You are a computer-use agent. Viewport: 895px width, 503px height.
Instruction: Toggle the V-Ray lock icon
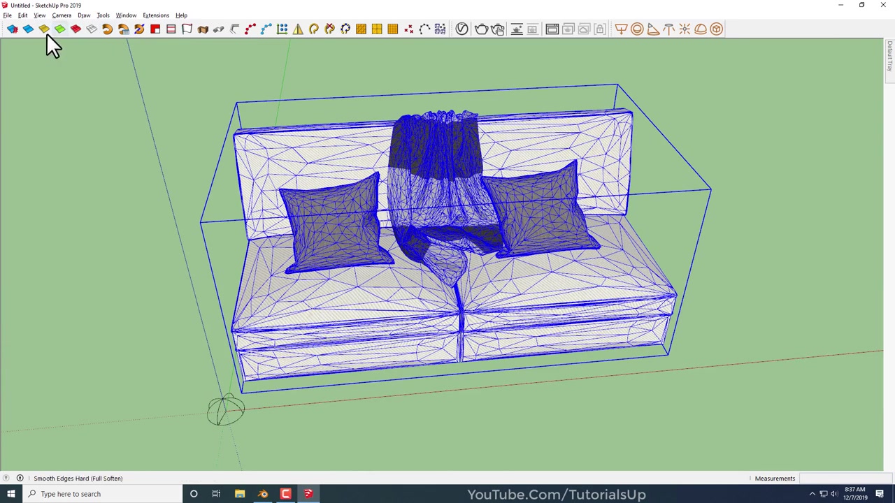coord(600,29)
